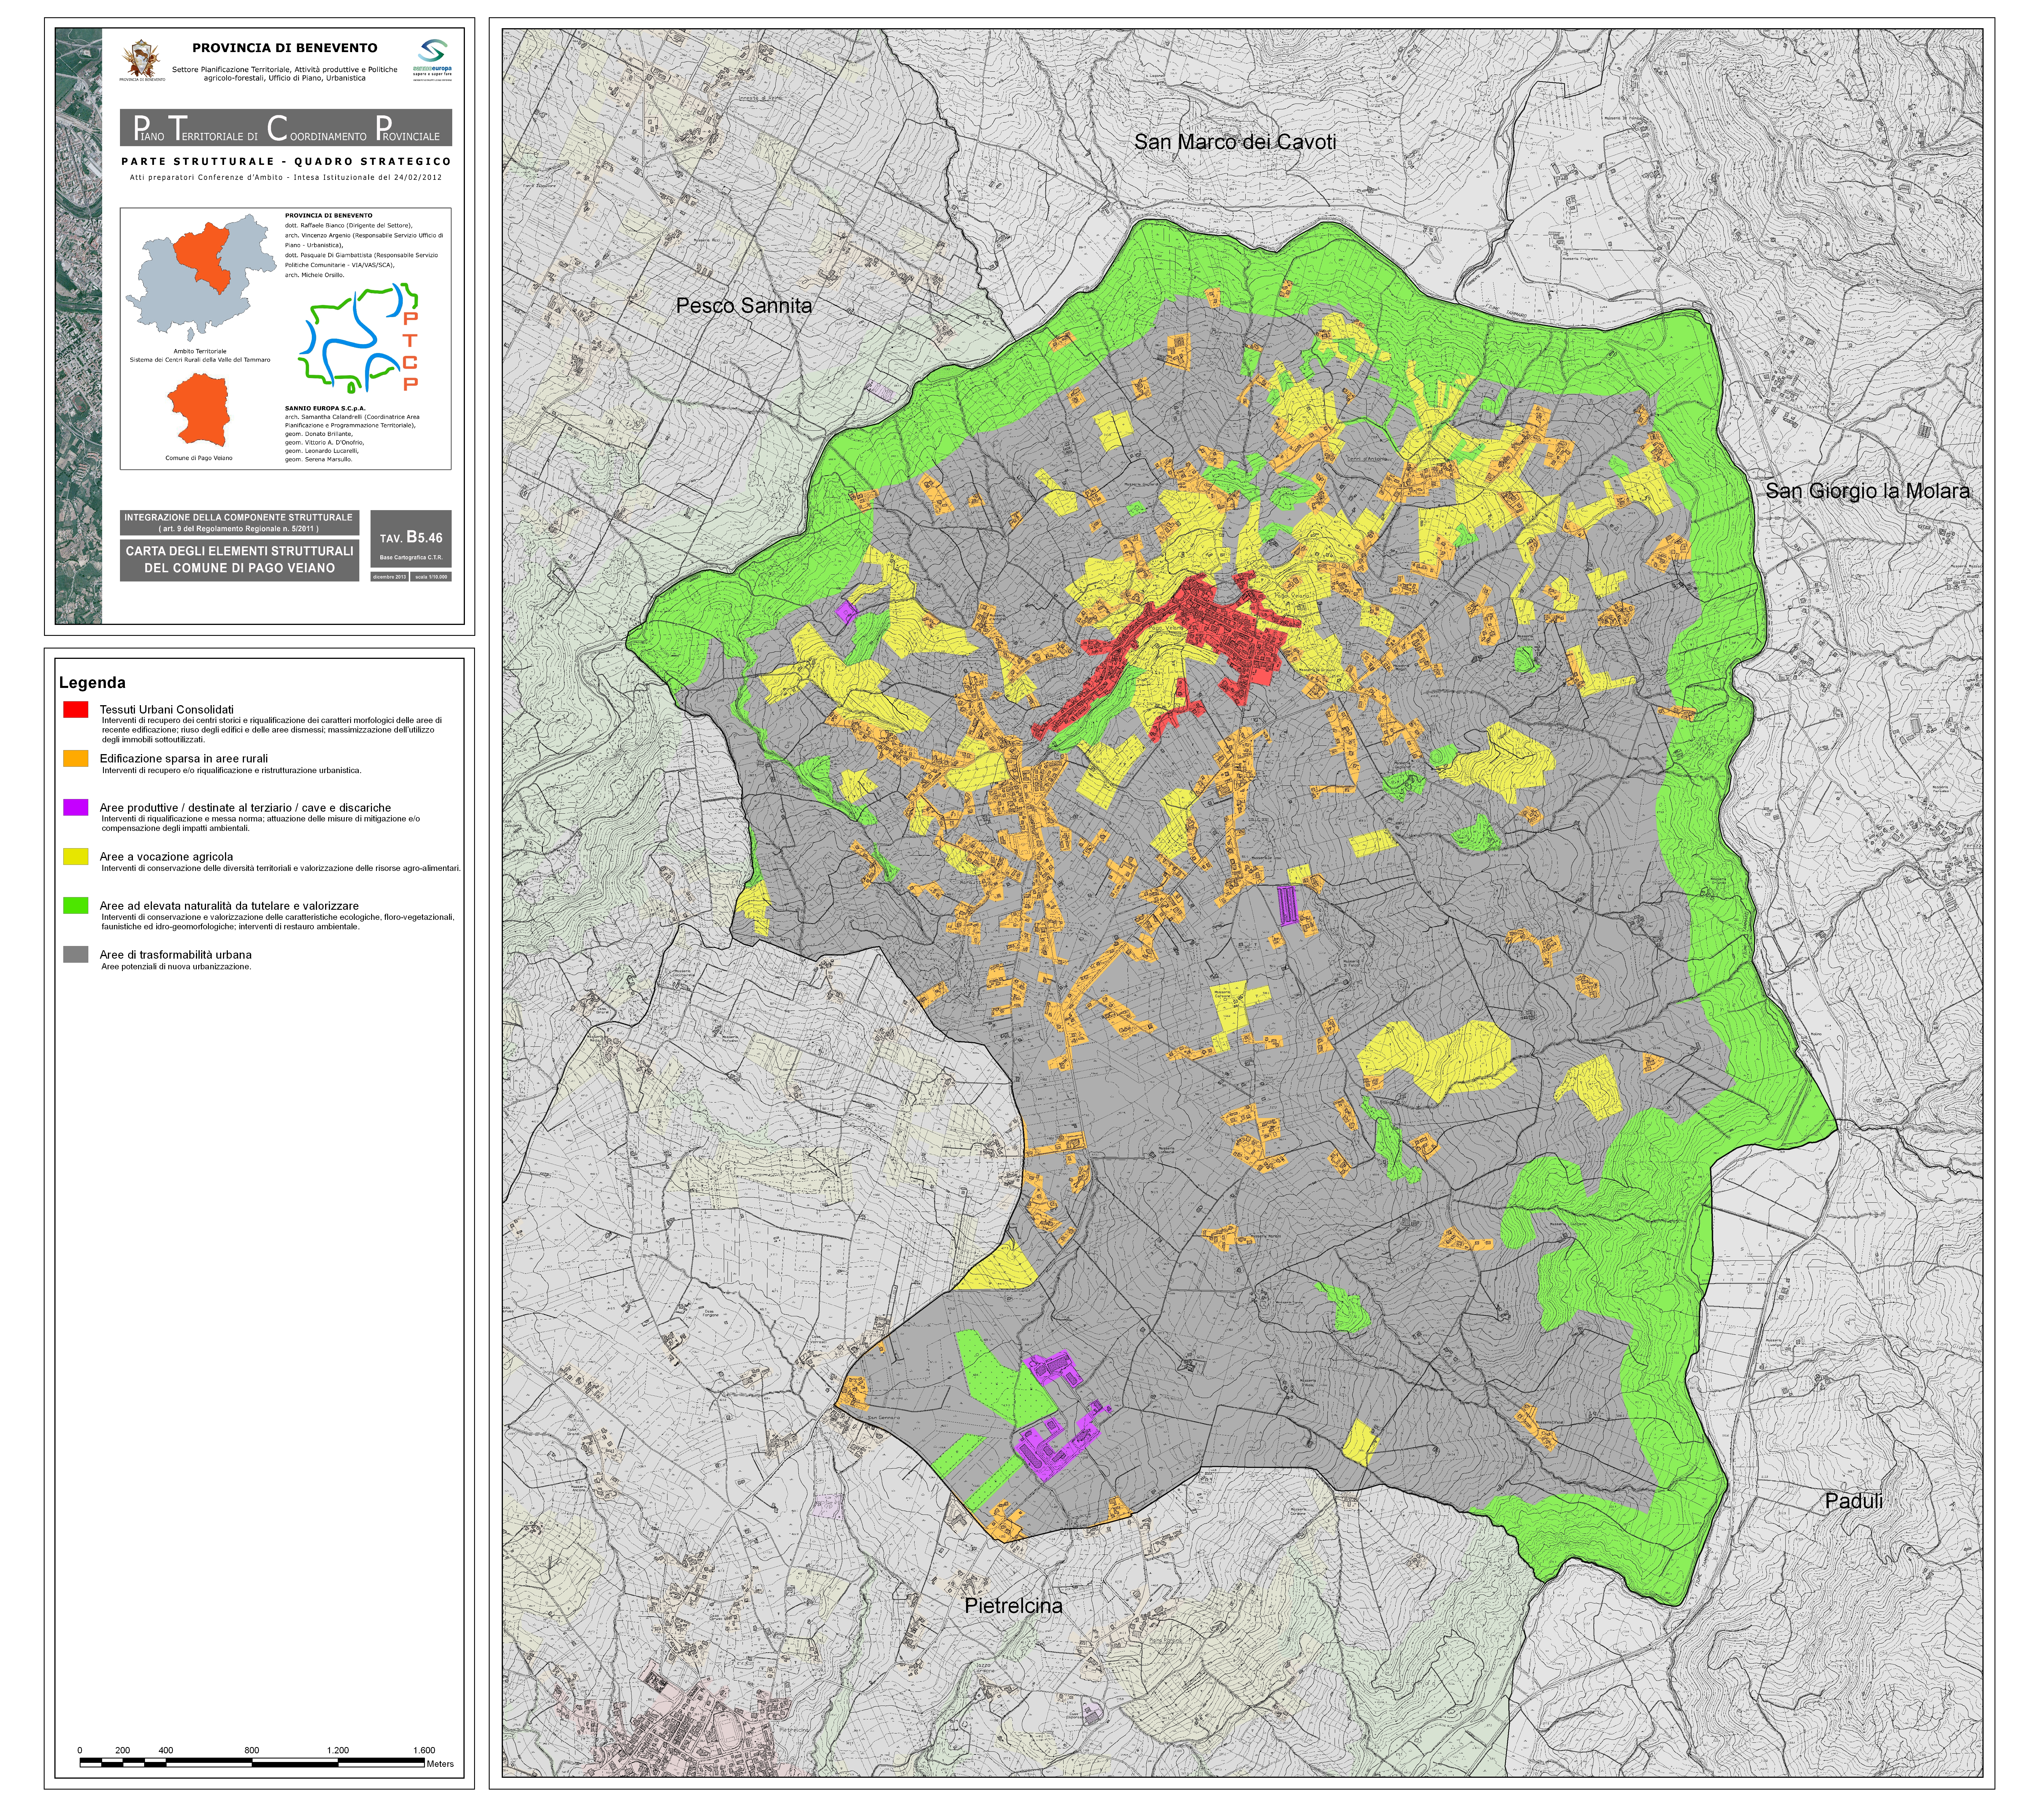This screenshot has width=2044, height=1808.
Task: Click 'CARTA DEGLI ELEMENTI STRUTTURALI' title box
Action: pos(239,560)
